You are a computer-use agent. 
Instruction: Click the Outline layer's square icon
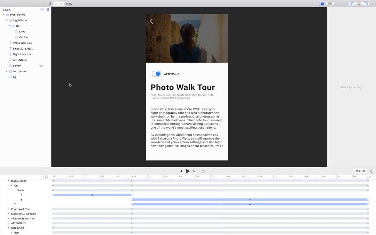click(x=17, y=37)
